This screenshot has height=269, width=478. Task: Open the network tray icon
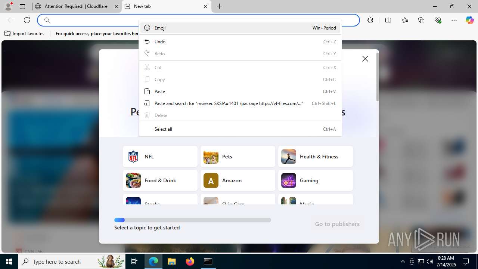click(420, 262)
